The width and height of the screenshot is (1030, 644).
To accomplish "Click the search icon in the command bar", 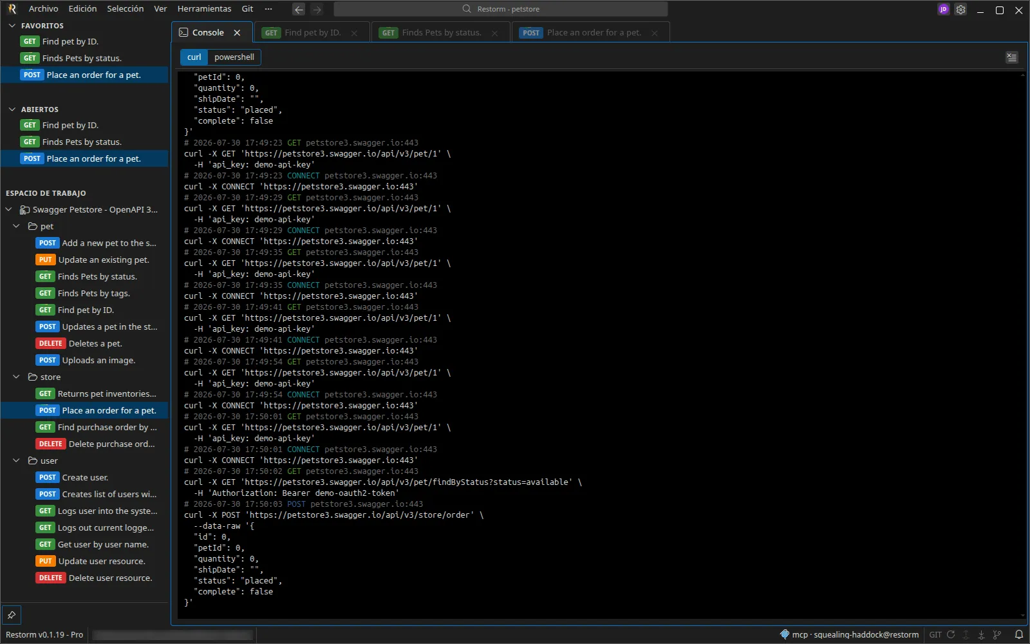I will click(x=467, y=9).
